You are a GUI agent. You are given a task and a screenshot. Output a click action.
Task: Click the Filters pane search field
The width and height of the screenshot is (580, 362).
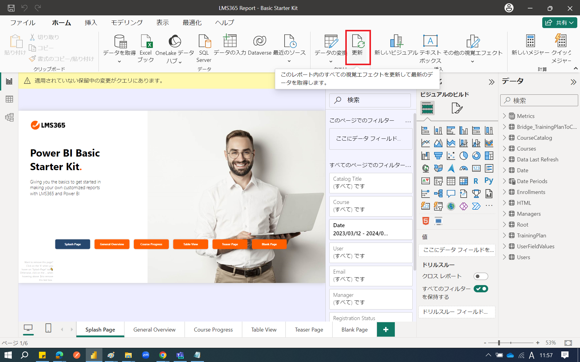(x=370, y=100)
